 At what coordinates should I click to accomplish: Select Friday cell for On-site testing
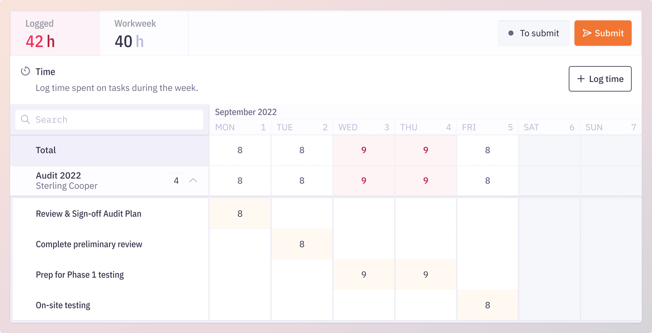tap(487, 305)
